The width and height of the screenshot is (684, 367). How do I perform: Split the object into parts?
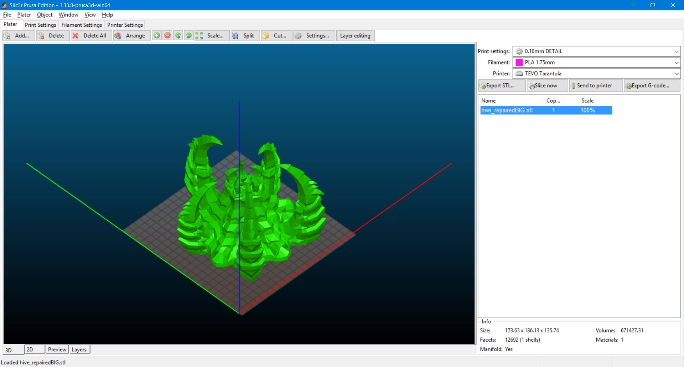[245, 36]
